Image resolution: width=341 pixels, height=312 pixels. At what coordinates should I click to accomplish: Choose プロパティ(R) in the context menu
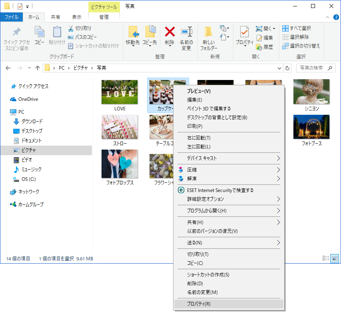pyautogui.click(x=229, y=304)
